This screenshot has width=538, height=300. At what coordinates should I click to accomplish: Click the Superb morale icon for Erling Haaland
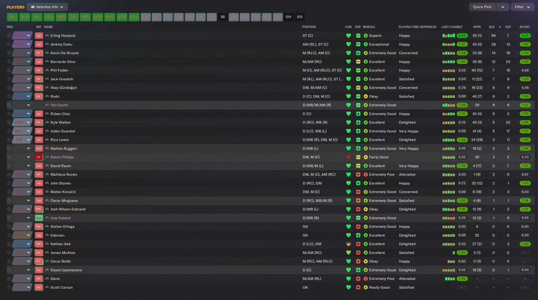tap(366, 36)
